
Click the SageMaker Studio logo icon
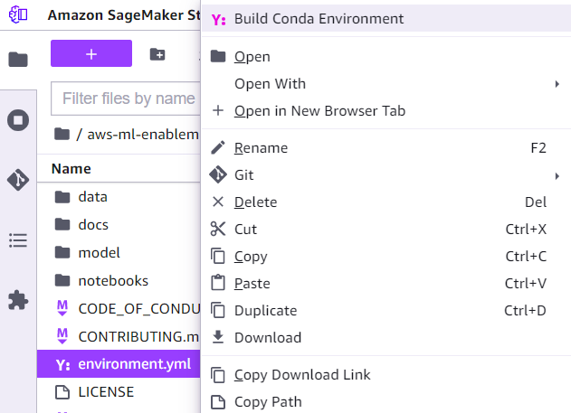(x=18, y=14)
